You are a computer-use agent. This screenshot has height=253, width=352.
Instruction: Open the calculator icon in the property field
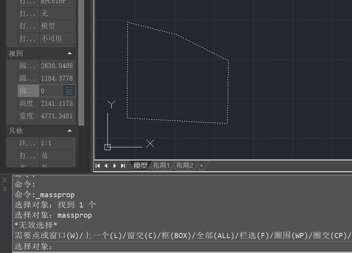click(x=69, y=91)
